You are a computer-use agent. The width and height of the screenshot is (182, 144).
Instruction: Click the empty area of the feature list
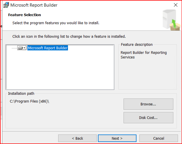[x=60, y=72]
